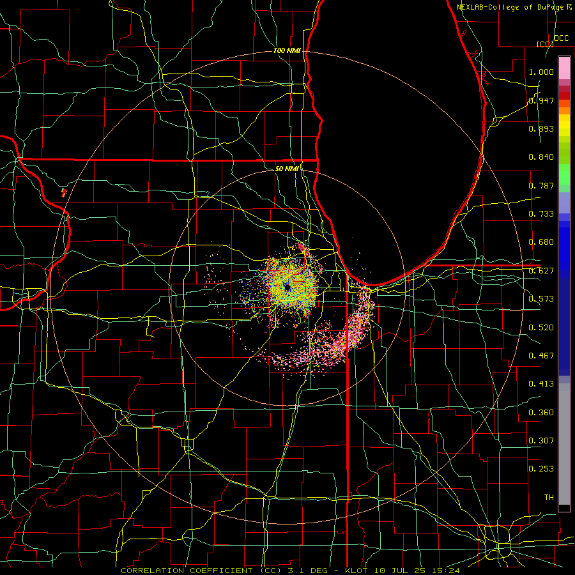Click the isolated echo blob near the west range ring

tap(64, 192)
